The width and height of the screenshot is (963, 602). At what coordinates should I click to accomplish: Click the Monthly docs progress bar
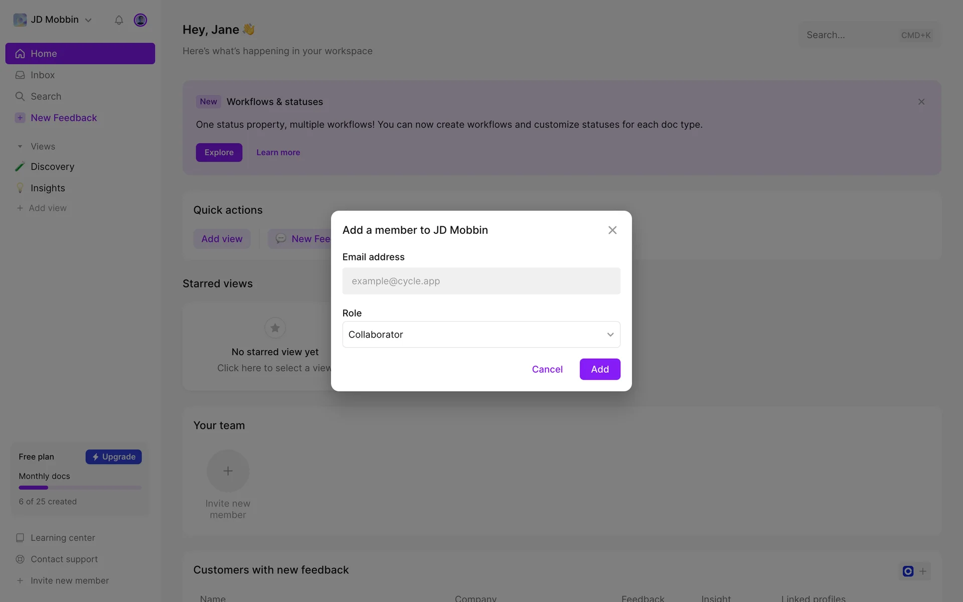(80, 488)
